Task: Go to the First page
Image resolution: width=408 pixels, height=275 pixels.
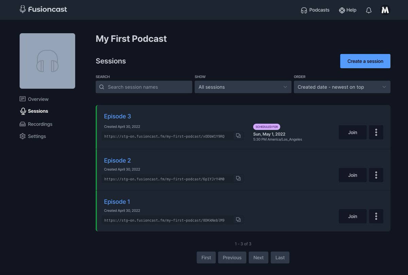Action: pyautogui.click(x=206, y=257)
